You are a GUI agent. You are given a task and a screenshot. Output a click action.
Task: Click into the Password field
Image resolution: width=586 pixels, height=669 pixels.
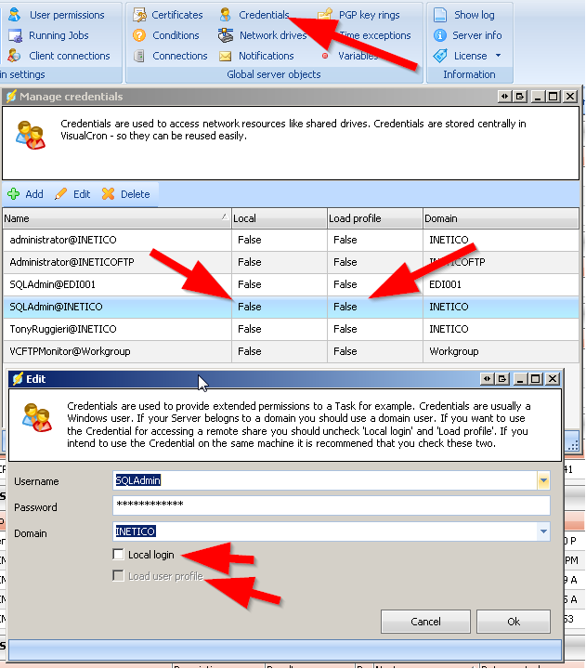coord(330,506)
